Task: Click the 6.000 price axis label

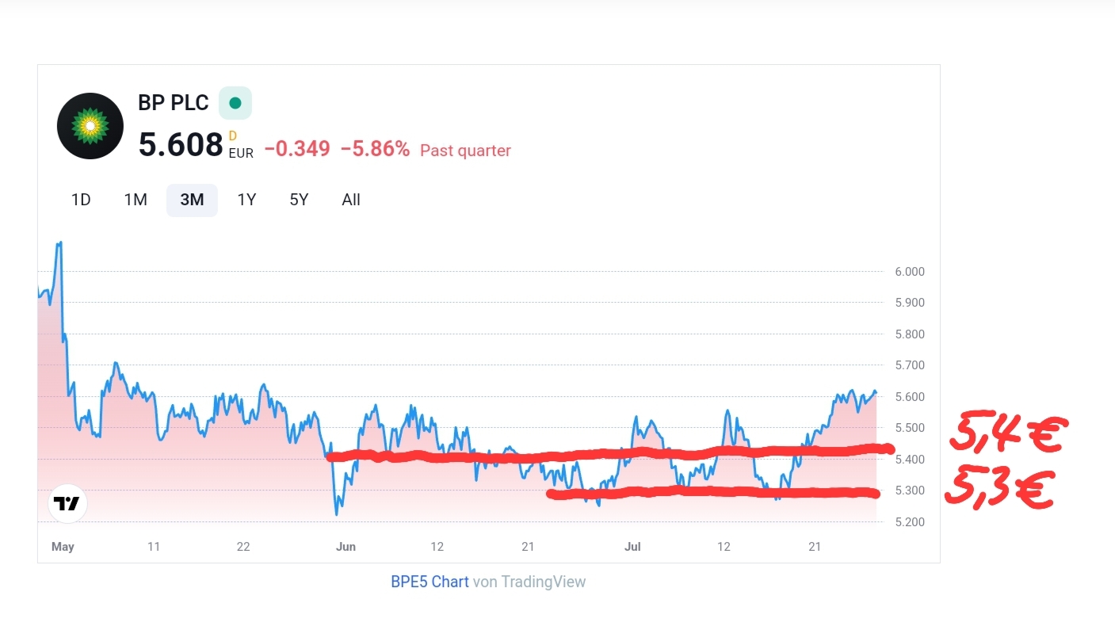Action: 909,271
